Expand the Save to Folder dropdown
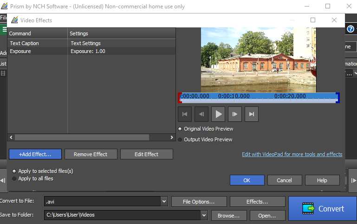This screenshot has height=224, width=357. coord(204,215)
